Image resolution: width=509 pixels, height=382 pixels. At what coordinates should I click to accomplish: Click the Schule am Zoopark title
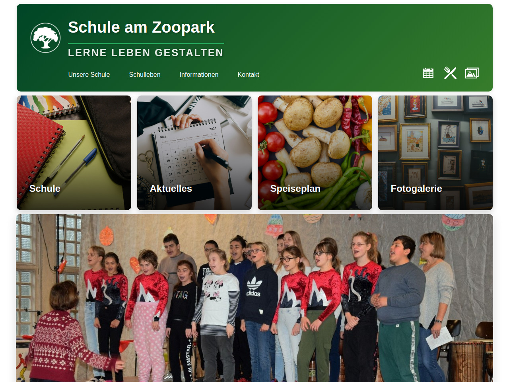141,27
